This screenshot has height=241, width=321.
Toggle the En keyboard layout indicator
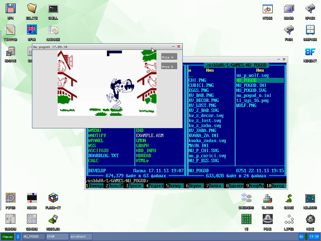[301, 236]
